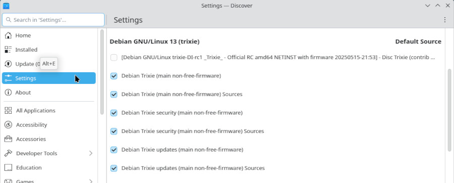
Task: Select the Update icon in sidebar
Action: (9, 64)
